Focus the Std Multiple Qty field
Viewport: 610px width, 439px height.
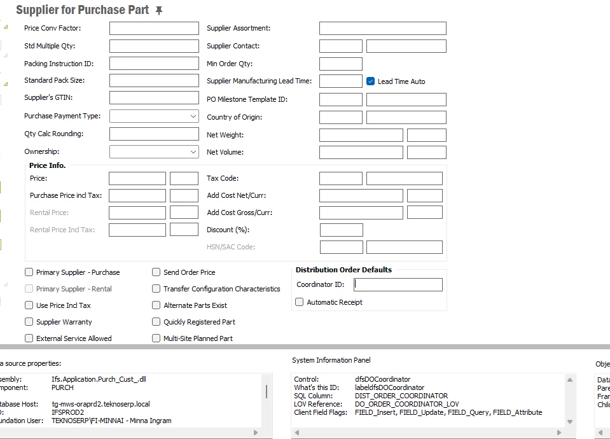point(154,46)
